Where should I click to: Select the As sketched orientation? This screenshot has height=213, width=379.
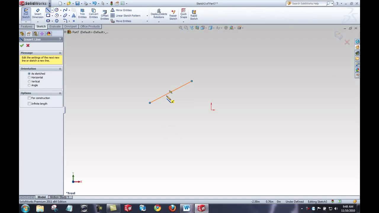(x=29, y=74)
